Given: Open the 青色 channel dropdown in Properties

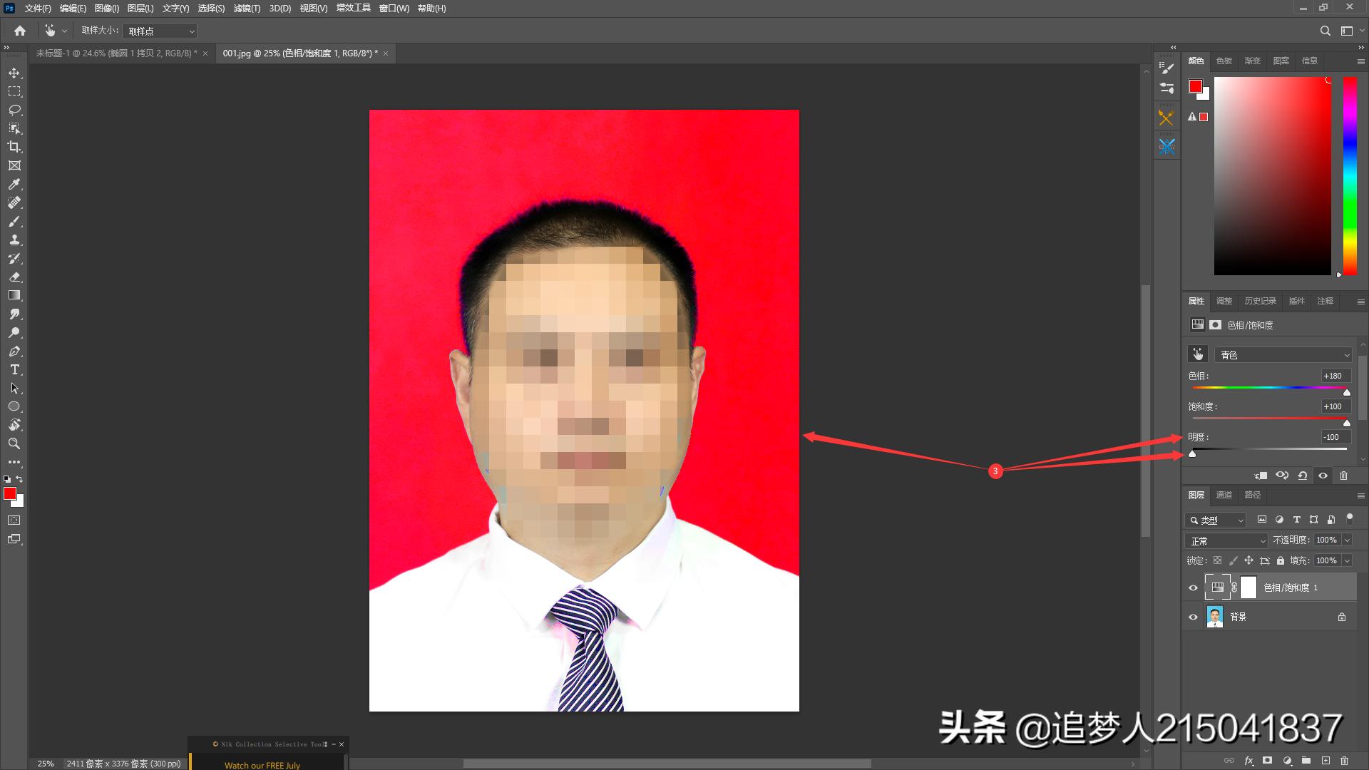Looking at the screenshot, I should (x=1282, y=354).
